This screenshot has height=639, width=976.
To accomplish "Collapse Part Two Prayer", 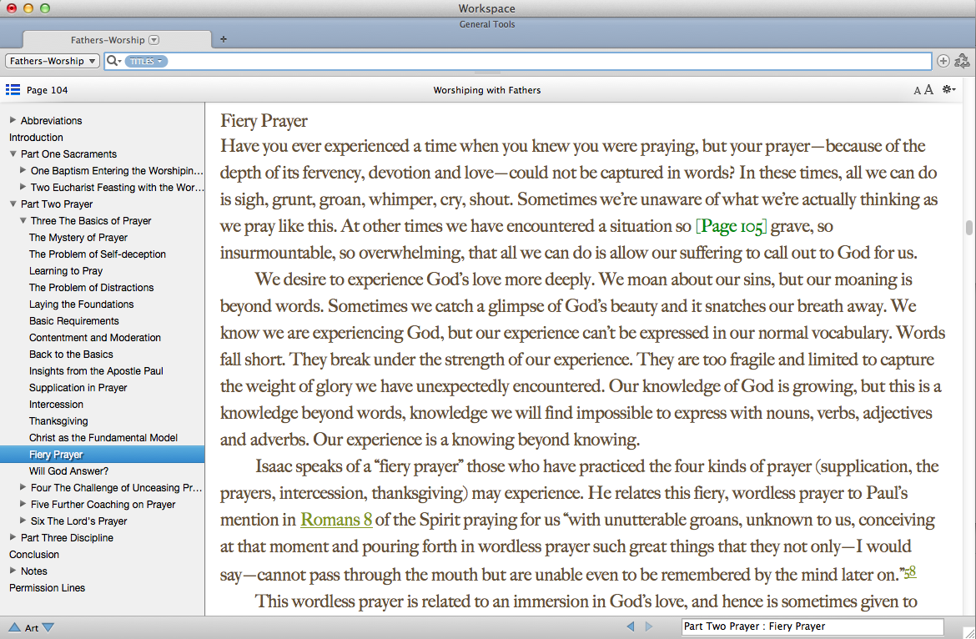I will pyautogui.click(x=13, y=204).
